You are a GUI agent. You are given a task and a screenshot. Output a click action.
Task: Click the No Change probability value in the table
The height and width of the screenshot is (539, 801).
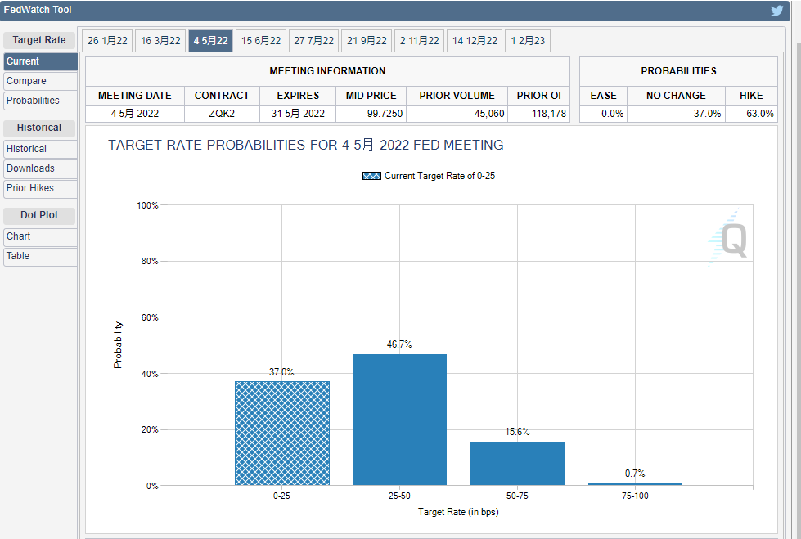click(x=707, y=114)
